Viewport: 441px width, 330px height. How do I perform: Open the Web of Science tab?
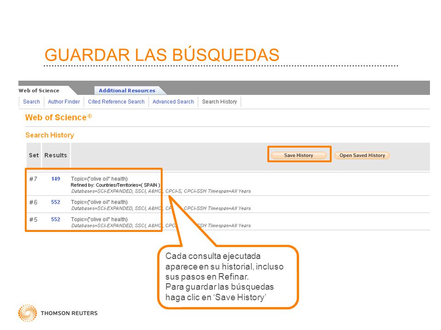(39, 91)
